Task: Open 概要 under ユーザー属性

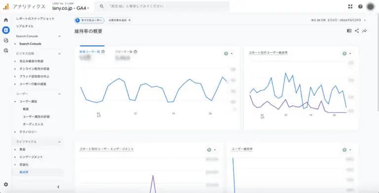Action: pyautogui.click(x=26, y=109)
